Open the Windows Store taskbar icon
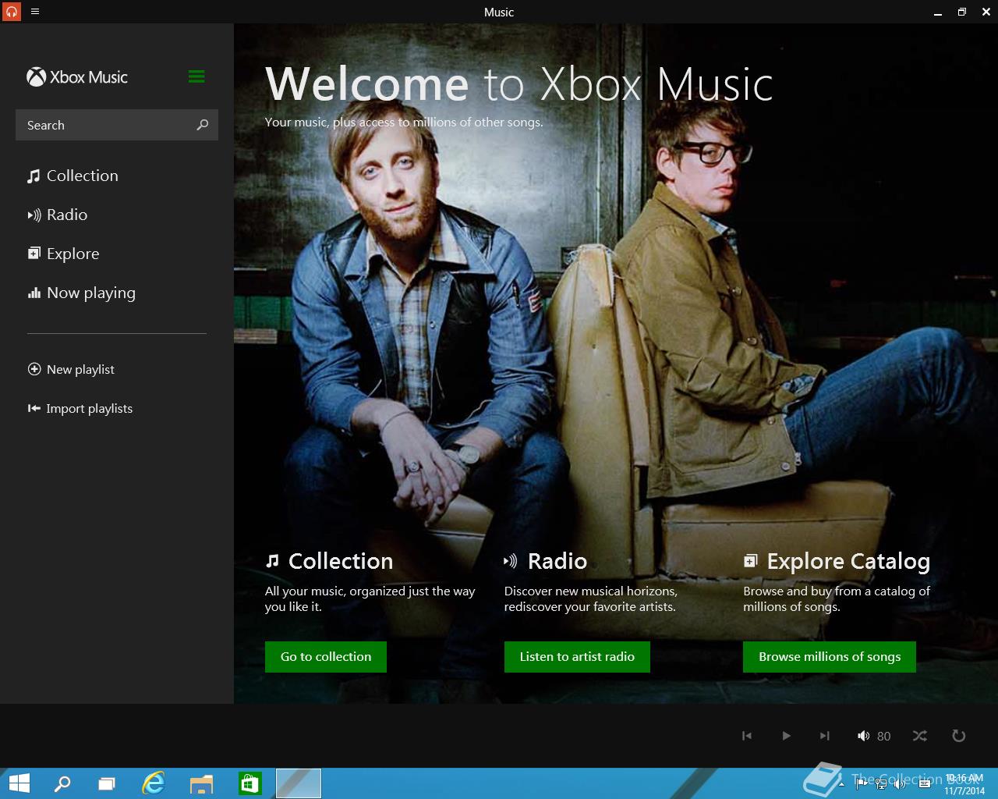The image size is (998, 799). tap(249, 783)
